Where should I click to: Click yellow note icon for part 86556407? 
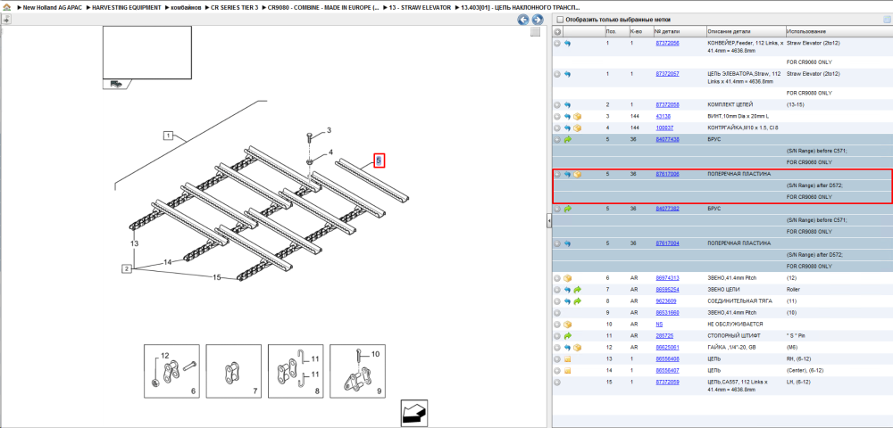[567, 371]
